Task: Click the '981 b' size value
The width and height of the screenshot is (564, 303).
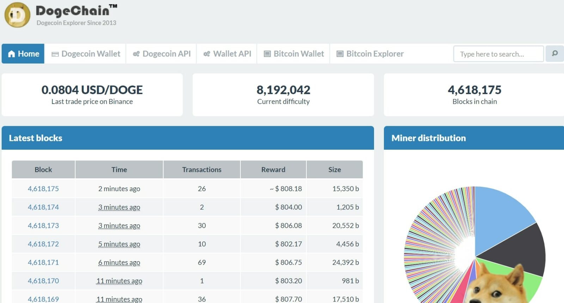Action: click(350, 281)
